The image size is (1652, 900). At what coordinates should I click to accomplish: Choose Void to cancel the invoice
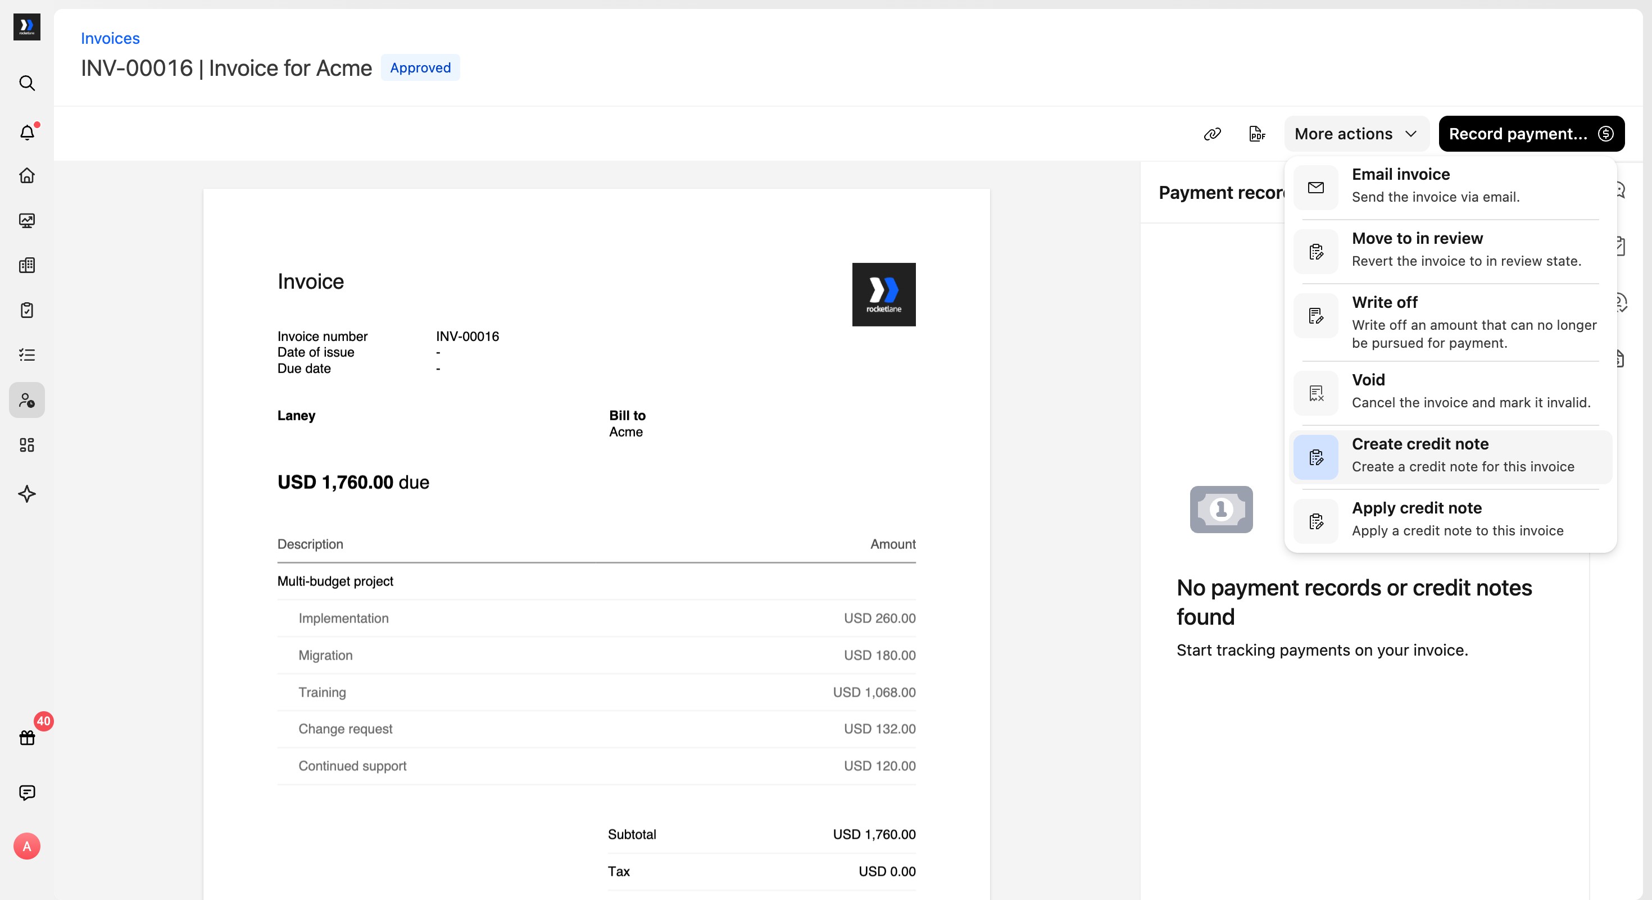1451,392
